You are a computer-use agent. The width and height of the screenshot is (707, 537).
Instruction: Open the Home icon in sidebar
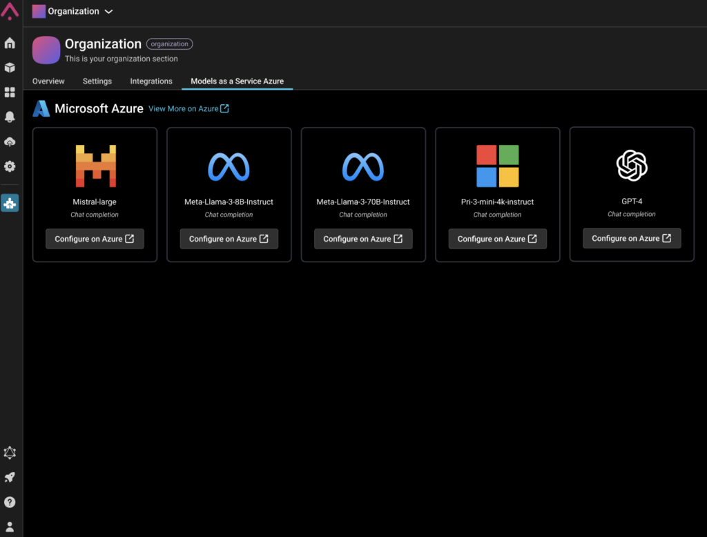point(10,43)
